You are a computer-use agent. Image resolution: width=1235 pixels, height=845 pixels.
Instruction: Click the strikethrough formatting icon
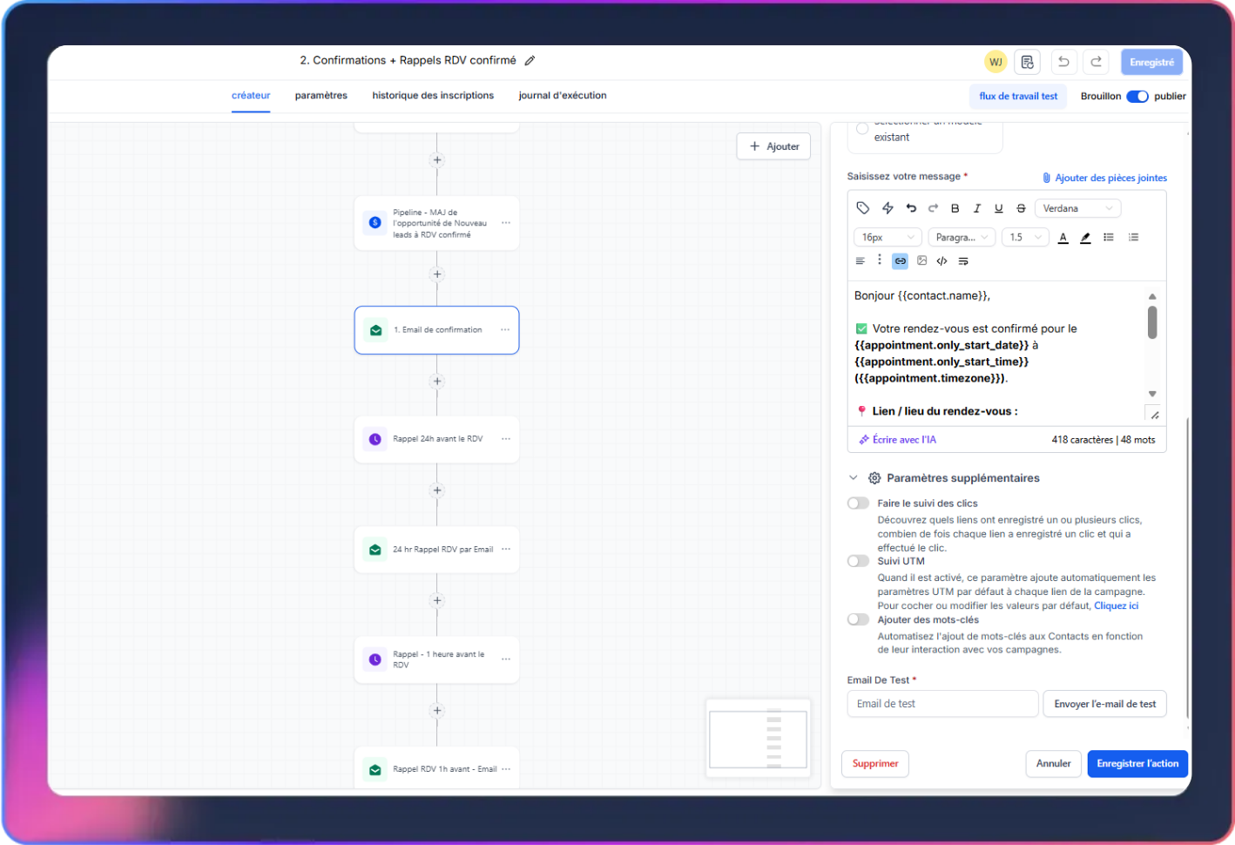coord(1021,208)
